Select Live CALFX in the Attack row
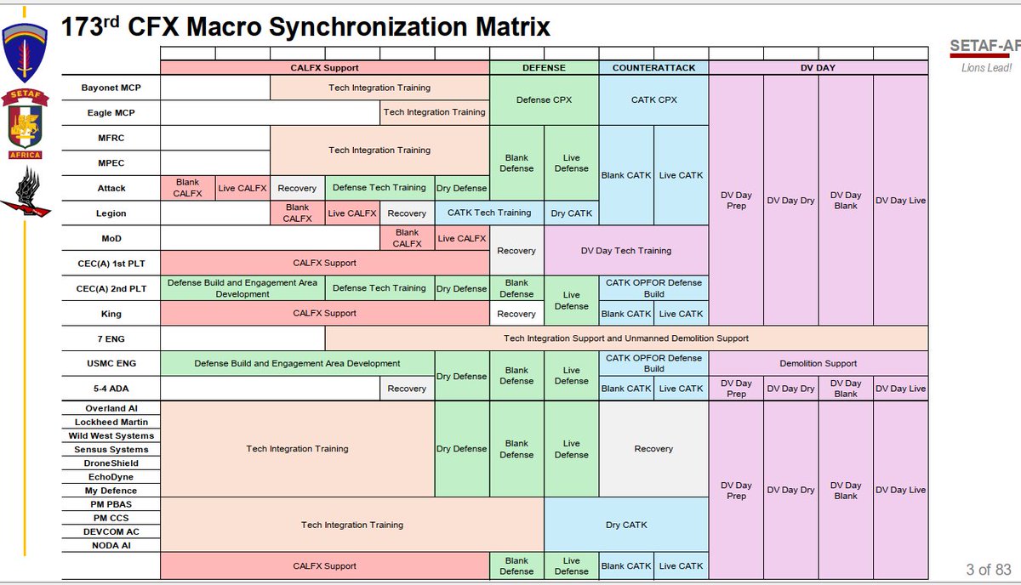Viewport: 1021px width, 585px height. pyautogui.click(x=242, y=188)
